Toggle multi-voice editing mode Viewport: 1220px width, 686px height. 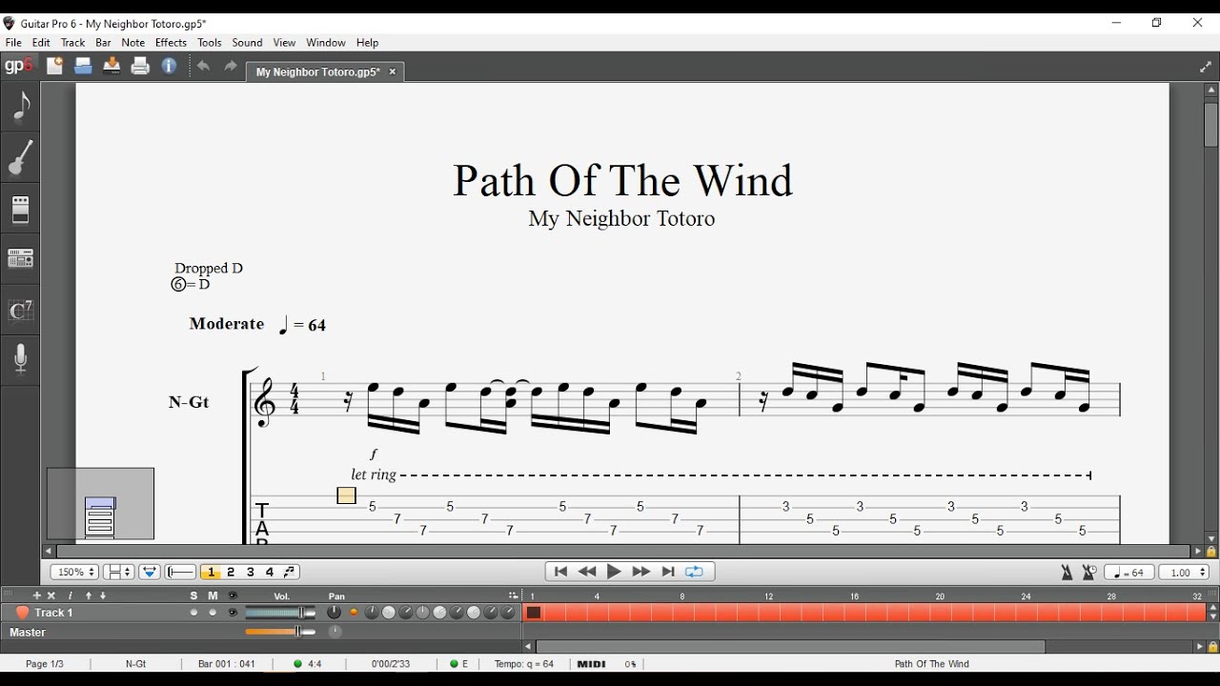click(291, 573)
